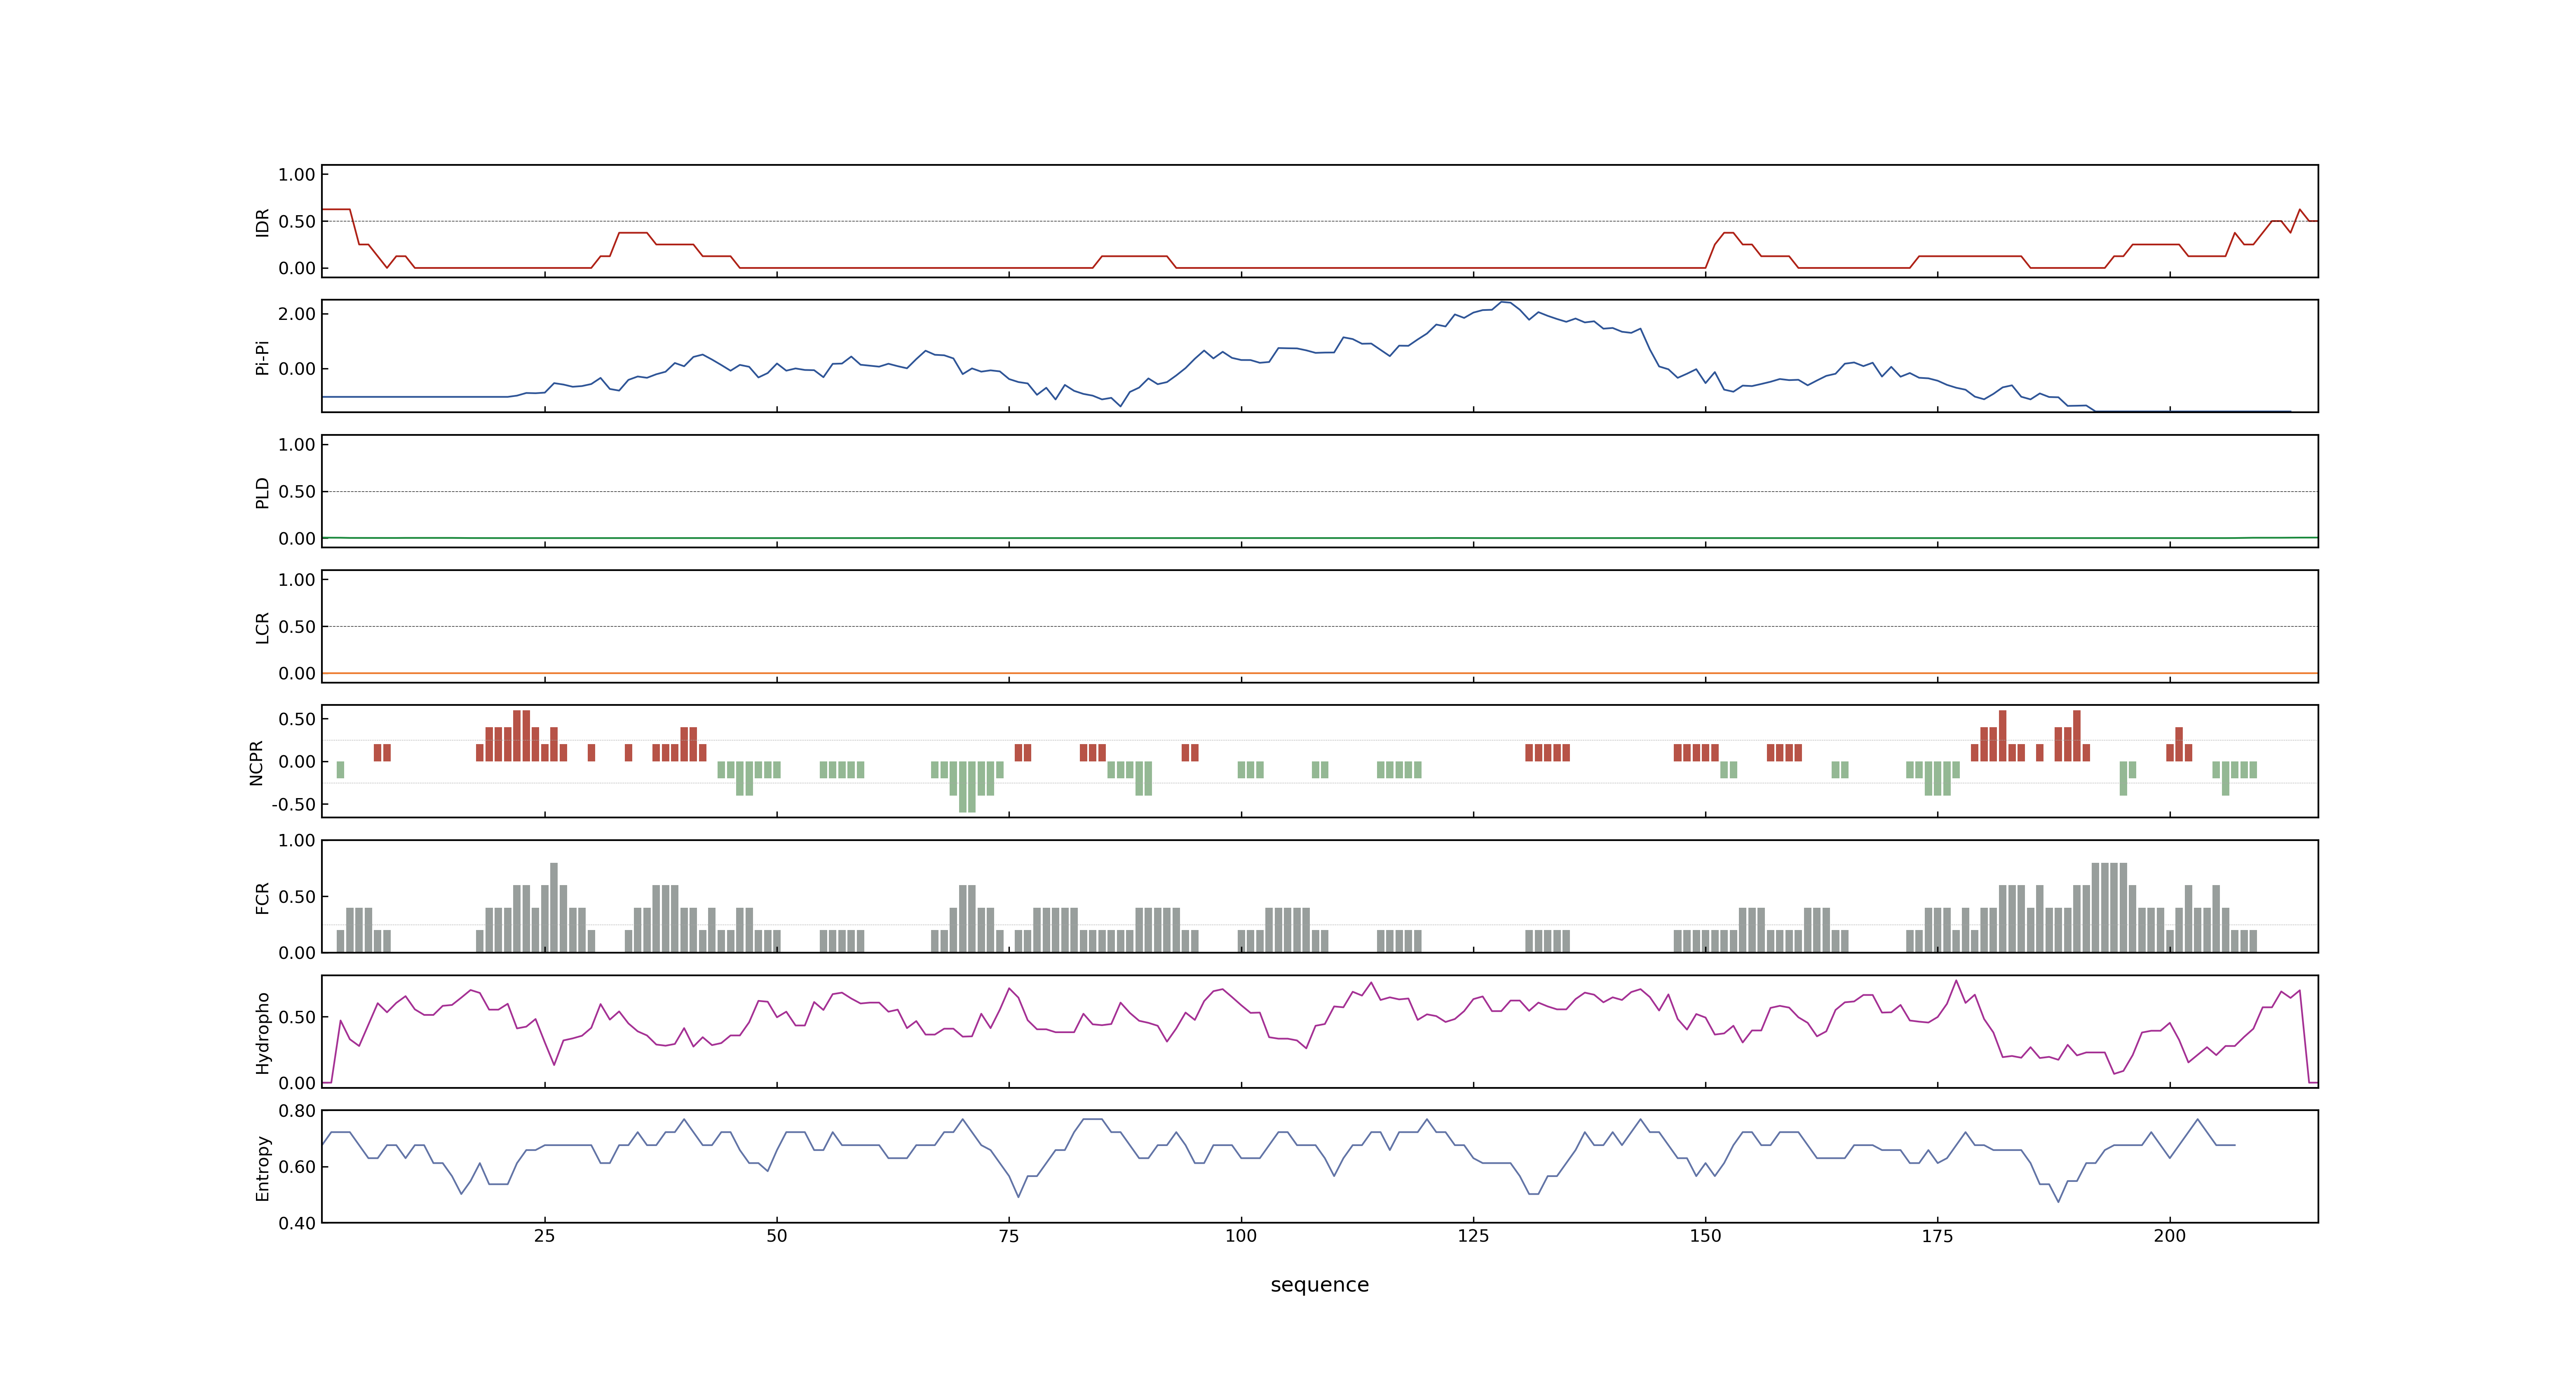Click the 1.00 tick on PLD axis

(x=297, y=445)
